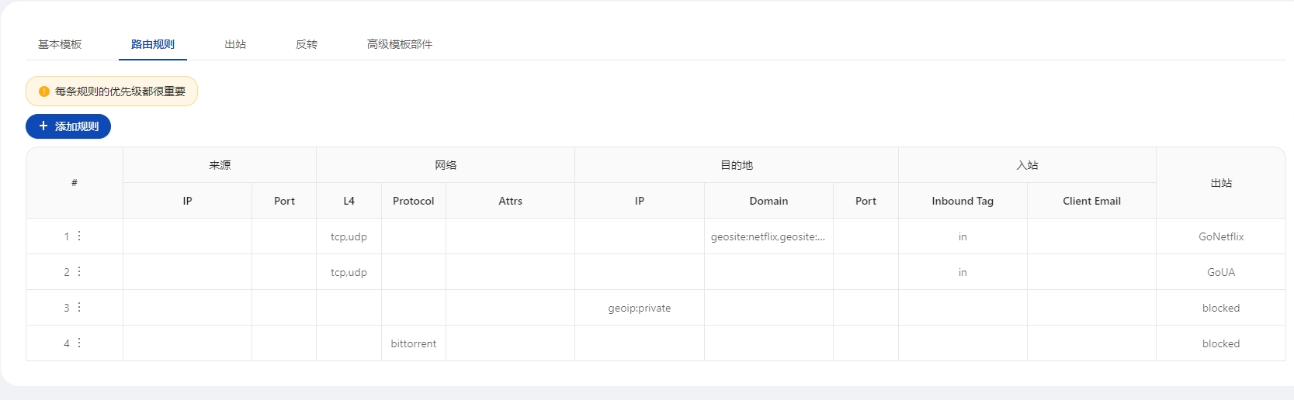Click the orange warning icon in priority notice
Viewport: 1294px width, 400px height.
pyautogui.click(x=44, y=91)
